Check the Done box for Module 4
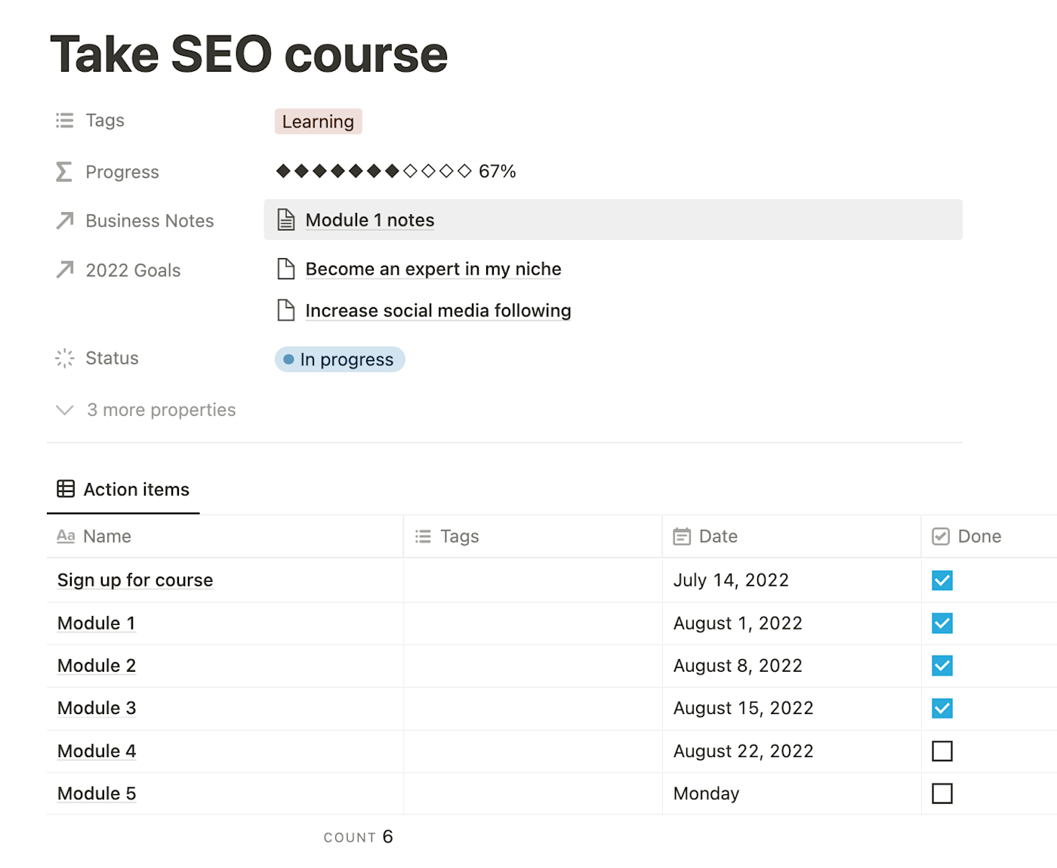The image size is (1057, 868). point(942,751)
